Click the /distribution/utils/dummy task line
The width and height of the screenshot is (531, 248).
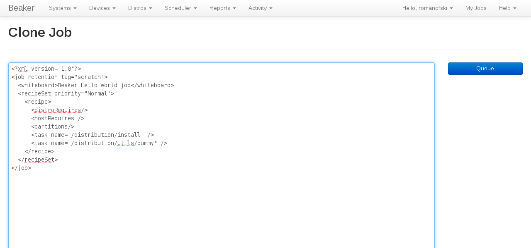pyautogui.click(x=100, y=143)
